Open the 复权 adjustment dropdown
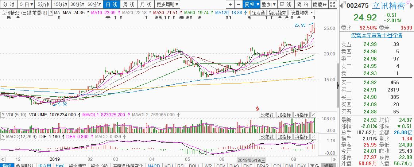This screenshot has height=167, width=414. [x=252, y=4]
